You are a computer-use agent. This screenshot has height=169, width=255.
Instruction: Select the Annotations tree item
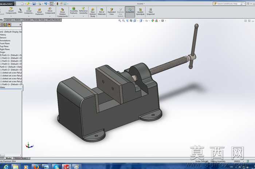tap(5, 41)
